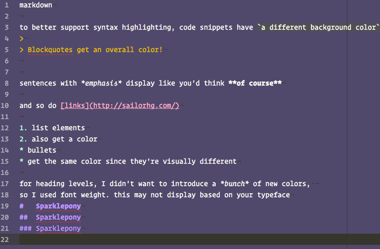This screenshot has height=249, width=380.
Task: Click the '1. list elements' line
Action: (52, 128)
